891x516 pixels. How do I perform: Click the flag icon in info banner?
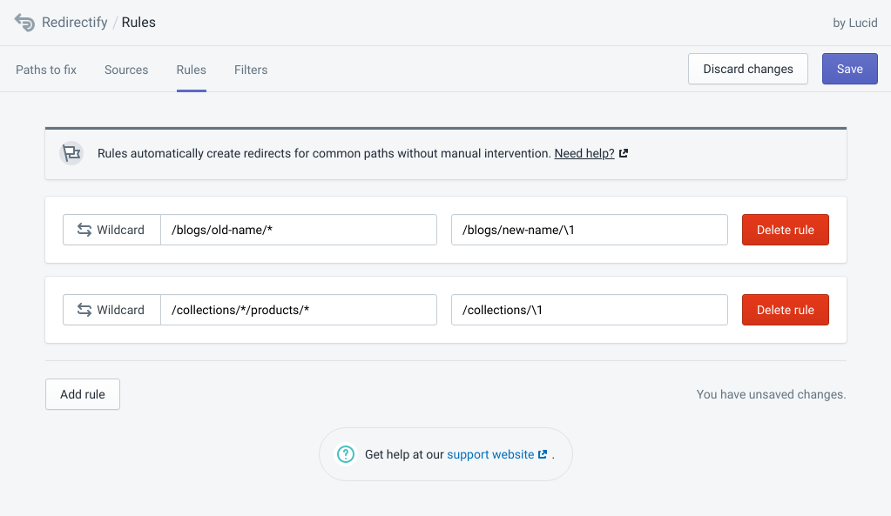(71, 153)
